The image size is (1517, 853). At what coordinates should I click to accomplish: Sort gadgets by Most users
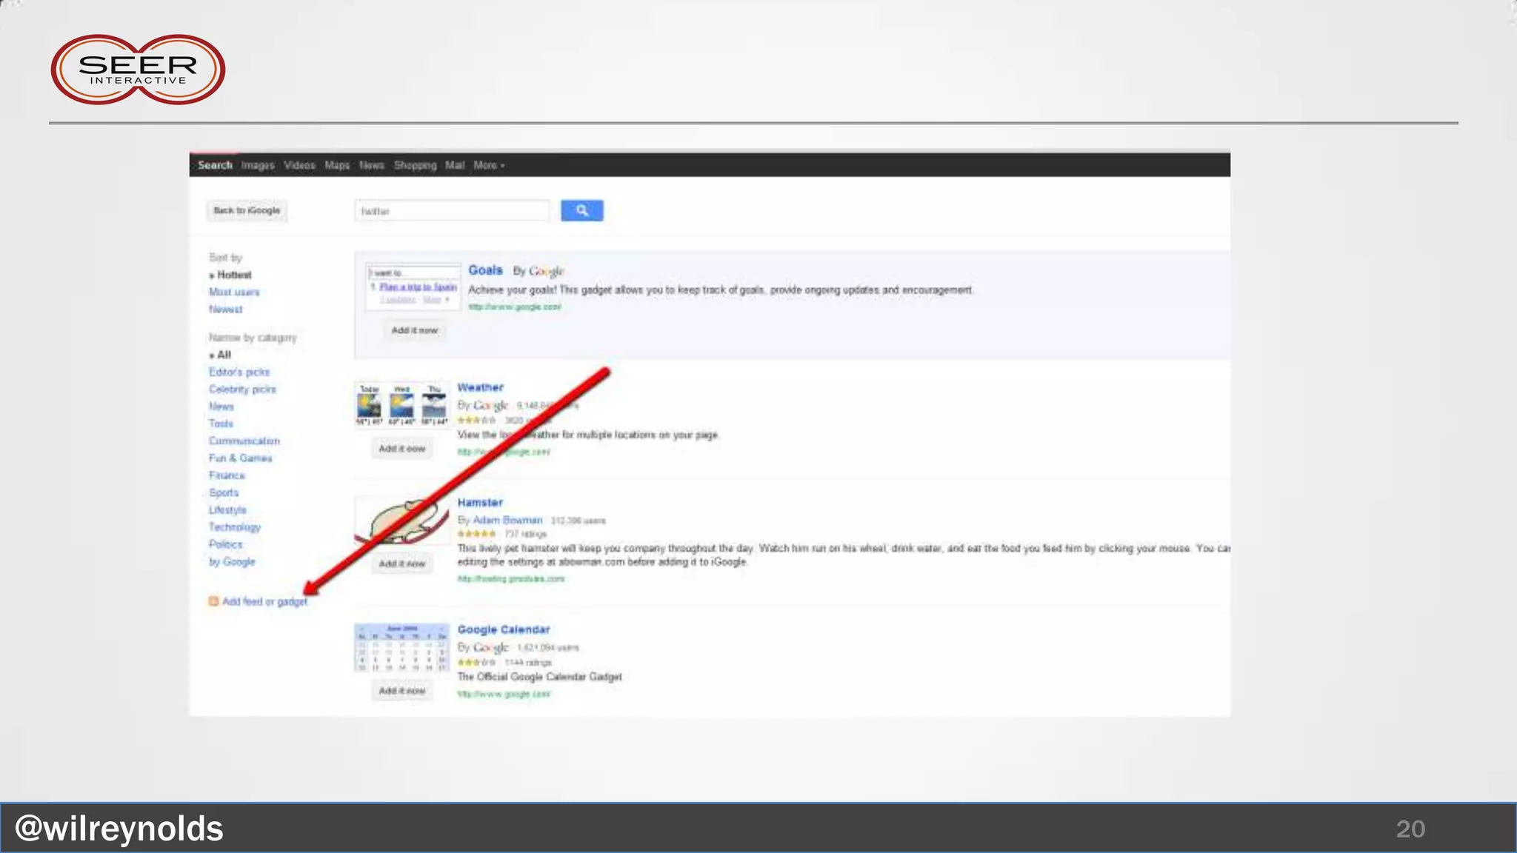pyautogui.click(x=234, y=292)
